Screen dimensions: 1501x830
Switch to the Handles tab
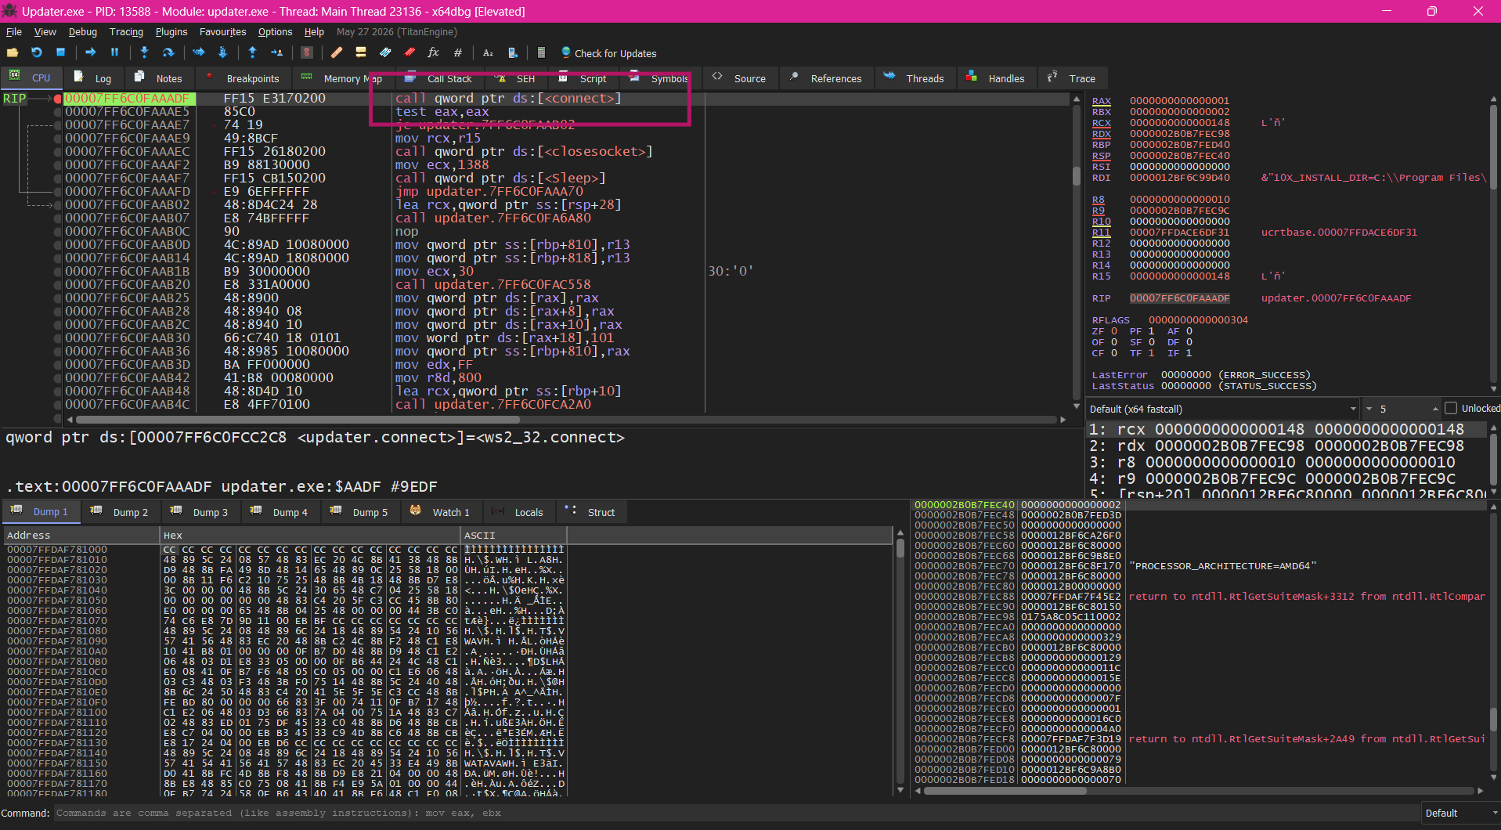[x=996, y=78]
